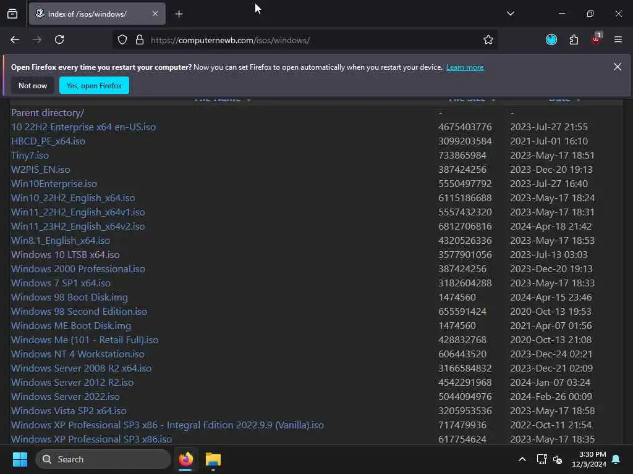Image resolution: width=633 pixels, height=474 pixels.
Task: Open muted volume tray icon
Action: (558, 459)
